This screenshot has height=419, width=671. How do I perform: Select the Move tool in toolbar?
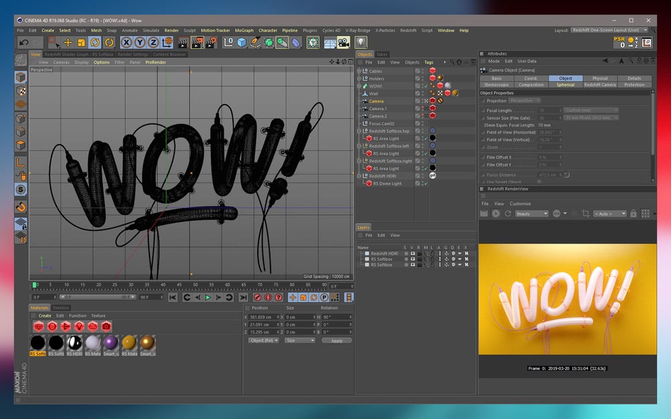coord(67,42)
